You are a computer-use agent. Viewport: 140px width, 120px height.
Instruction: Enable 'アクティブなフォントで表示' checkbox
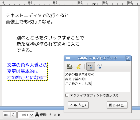coord(67,95)
